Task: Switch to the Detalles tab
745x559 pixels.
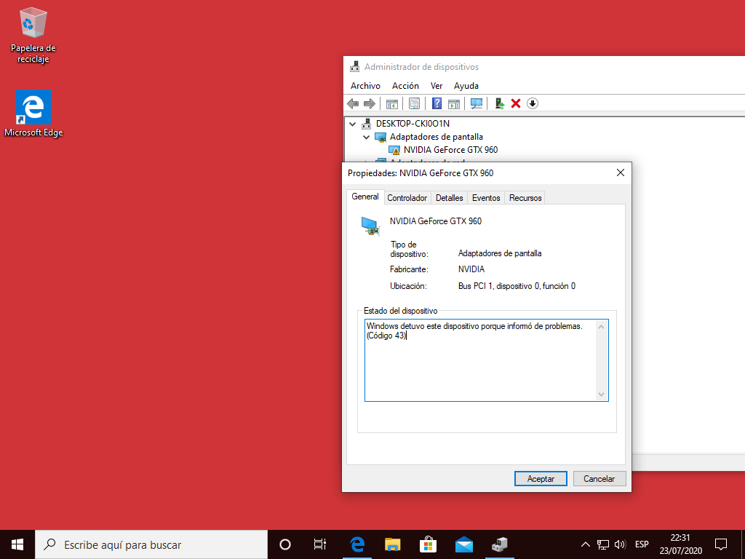Action: click(450, 198)
